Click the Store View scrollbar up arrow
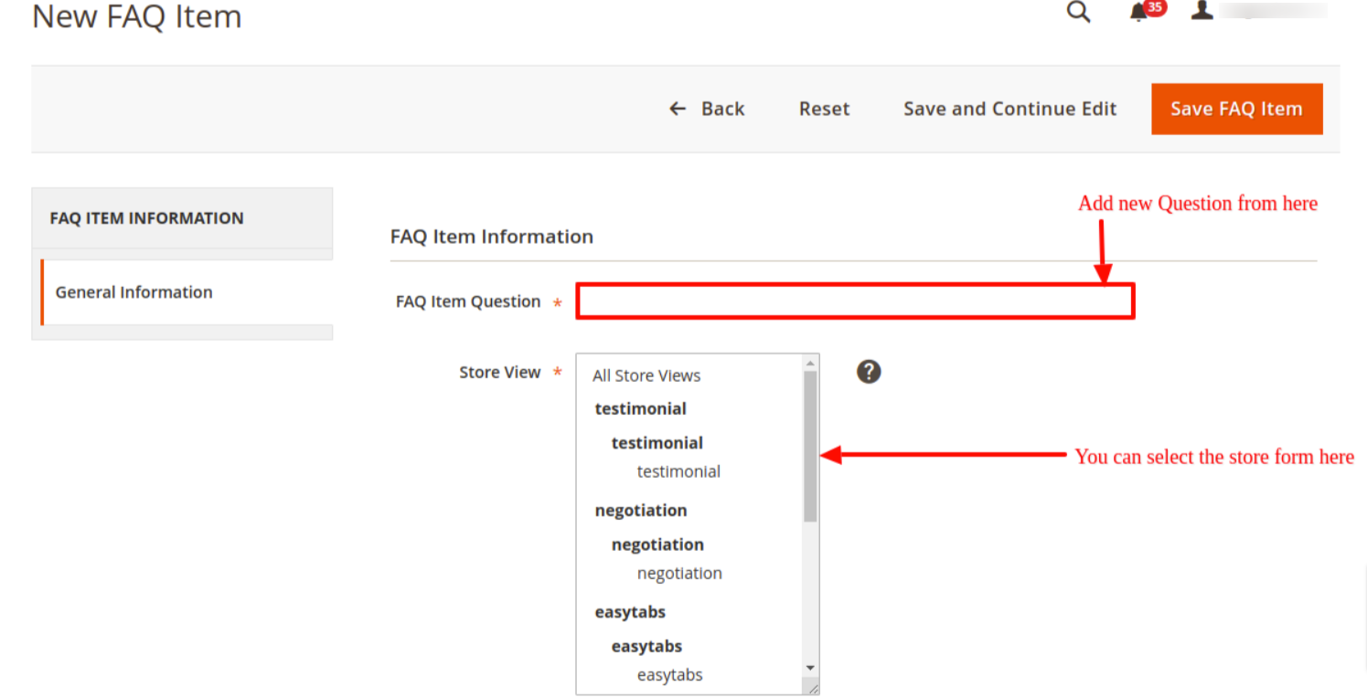 [x=810, y=362]
